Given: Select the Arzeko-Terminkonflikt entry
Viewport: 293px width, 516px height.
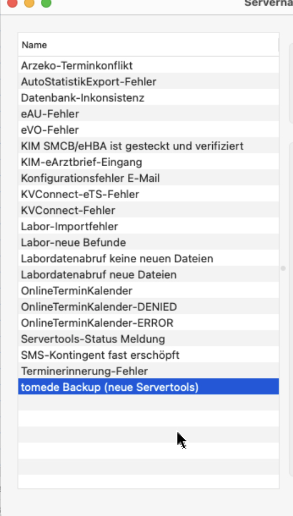Looking at the screenshot, I should (x=149, y=65).
